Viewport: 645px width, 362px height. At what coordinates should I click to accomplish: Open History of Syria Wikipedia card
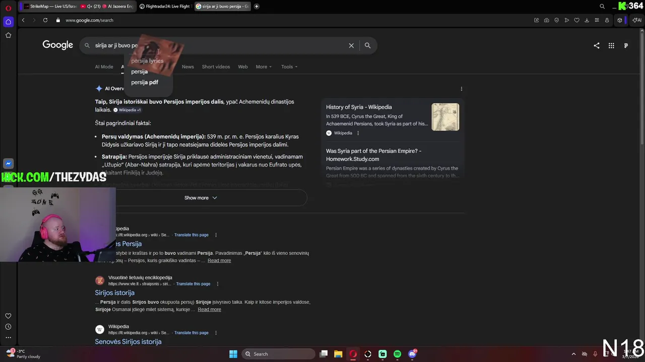359,107
